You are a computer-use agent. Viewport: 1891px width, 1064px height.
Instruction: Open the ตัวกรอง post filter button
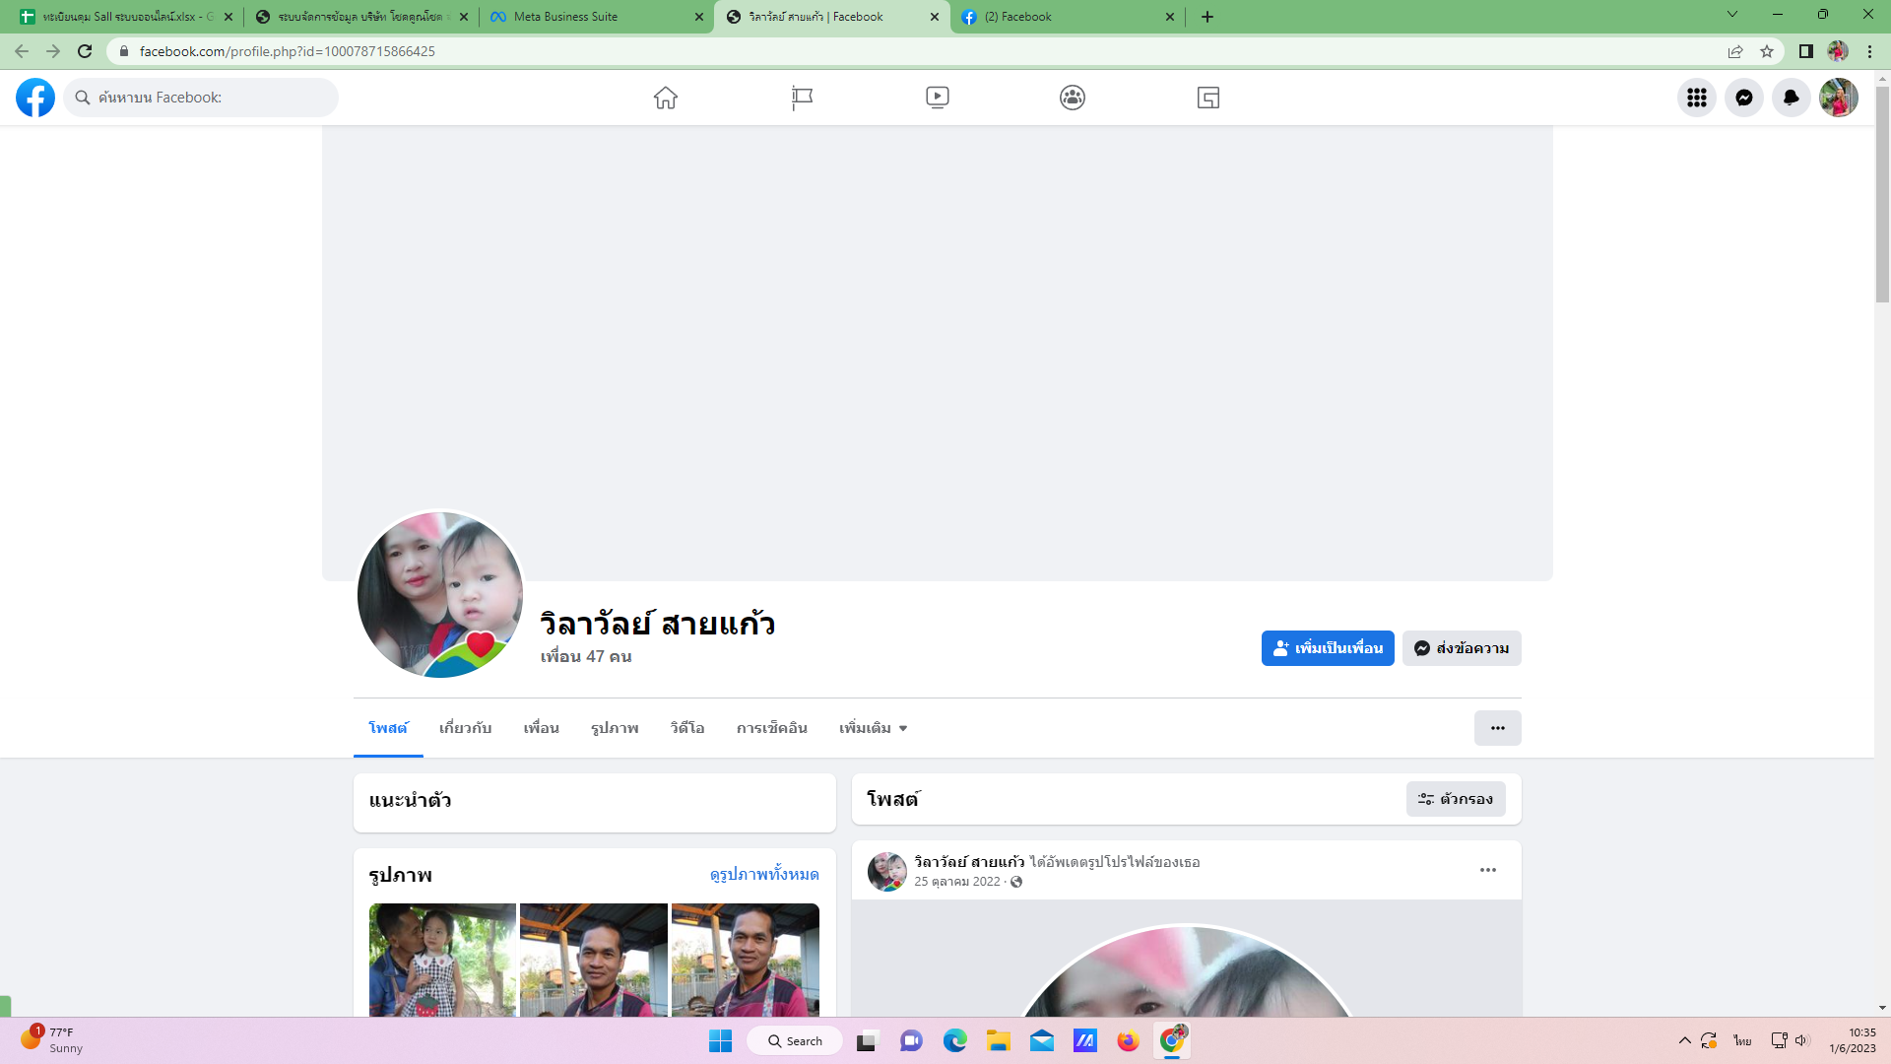1456,799
